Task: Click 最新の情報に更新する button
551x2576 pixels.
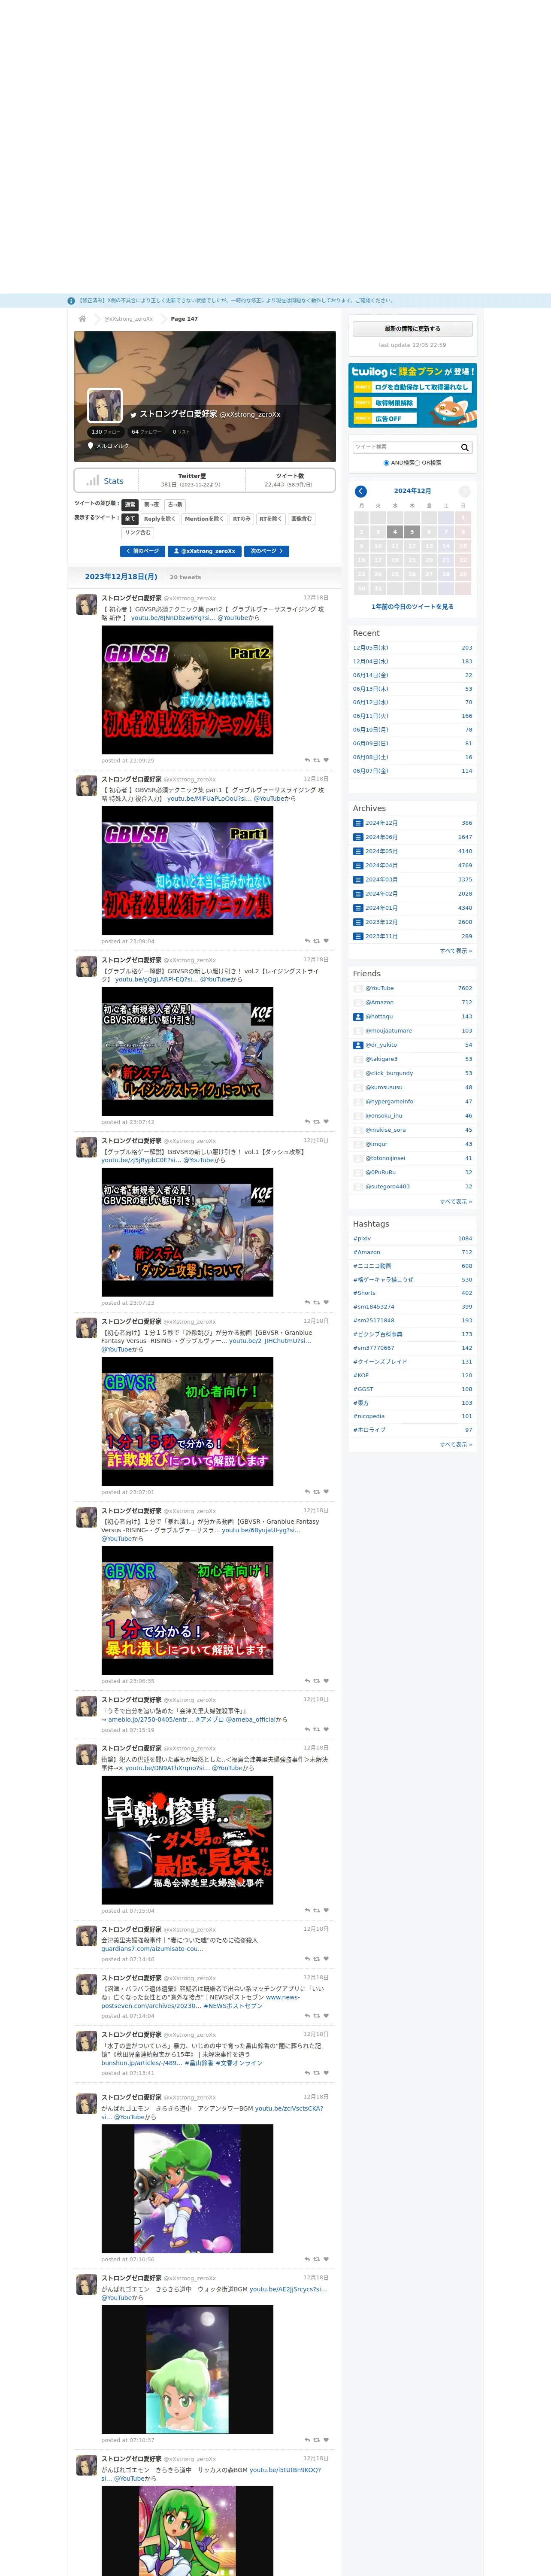Action: click(x=412, y=329)
